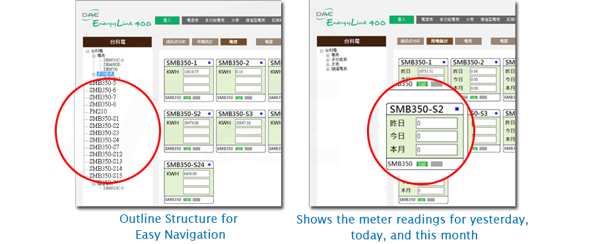Click gray status bar on enlarged SMB350-S2 card
Screen dimensions: 594x244
436,164
